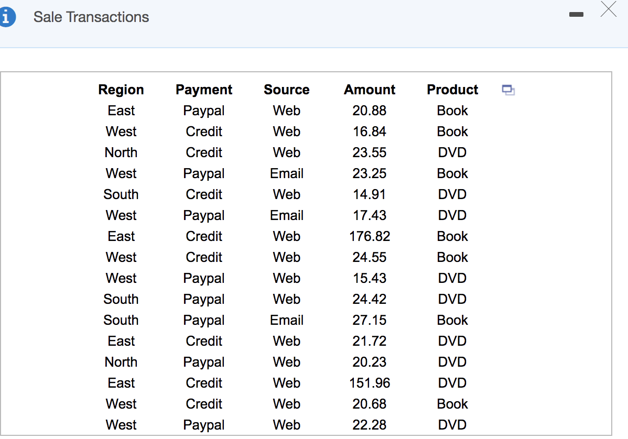Click South in the 14.91 row
The width and height of the screenshot is (628, 439).
coord(121,194)
